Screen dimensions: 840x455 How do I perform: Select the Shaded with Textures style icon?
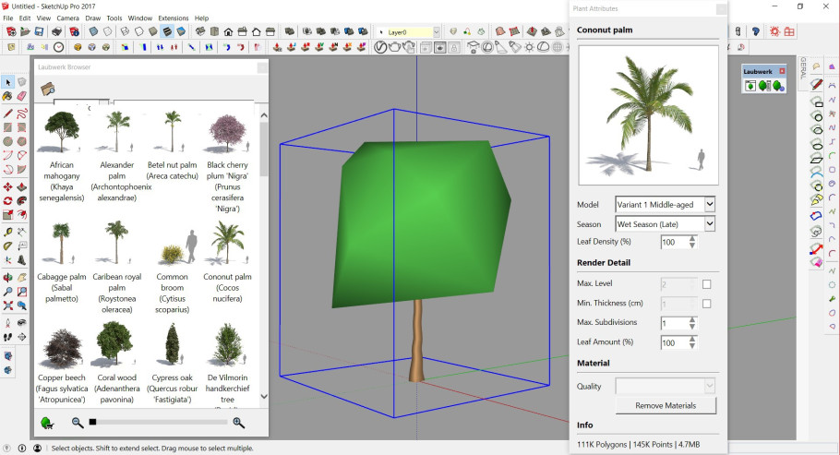[x=167, y=31]
